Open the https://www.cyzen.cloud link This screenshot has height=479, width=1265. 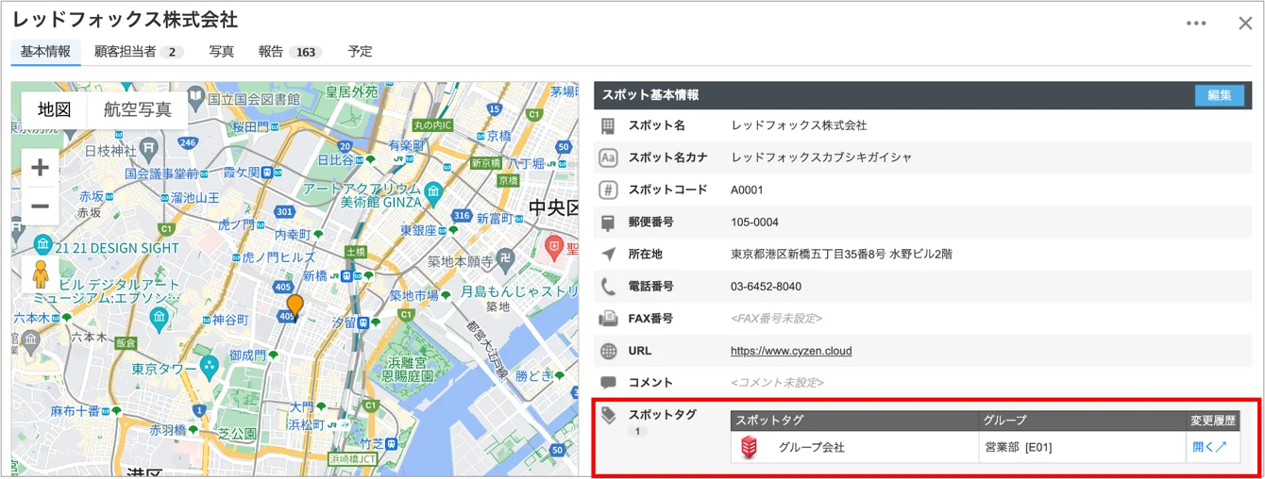coord(791,351)
